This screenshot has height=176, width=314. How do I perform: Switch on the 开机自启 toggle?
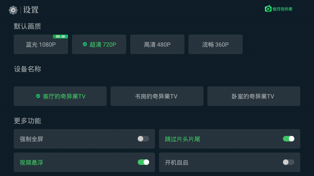(x=288, y=162)
